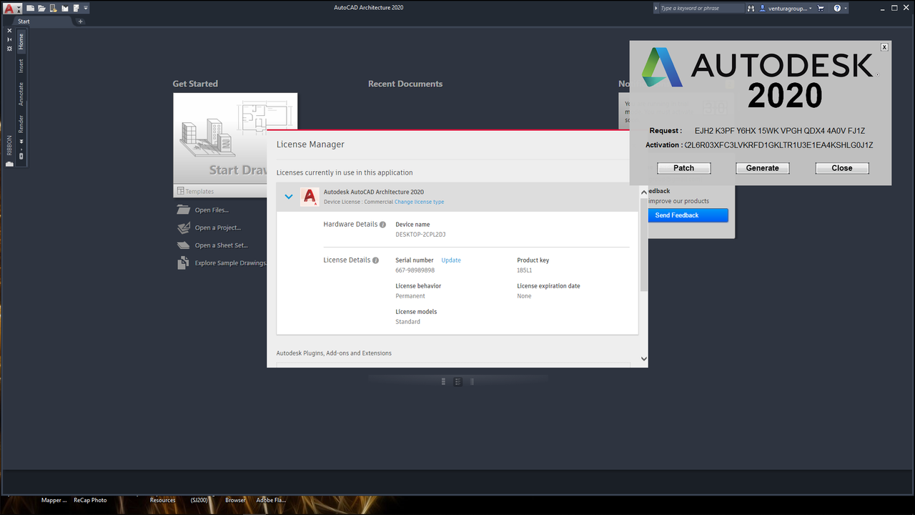Click the ribbon panel icon below RIBBON label

[9, 164]
